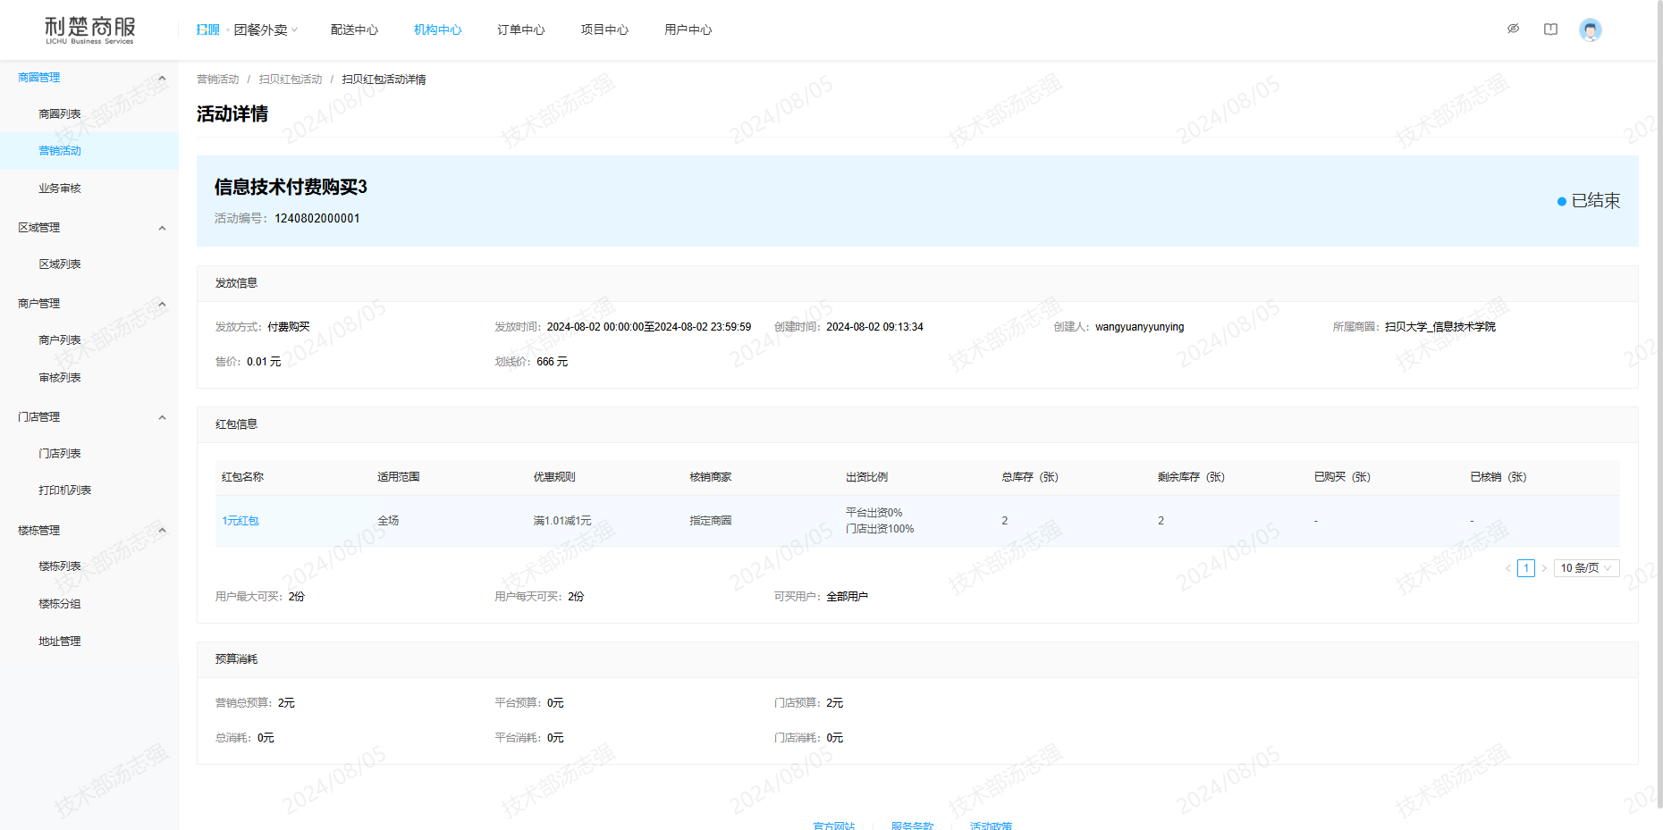Go to 扫呗红包活动 breadcrumb
The width and height of the screenshot is (1663, 830).
(290, 80)
